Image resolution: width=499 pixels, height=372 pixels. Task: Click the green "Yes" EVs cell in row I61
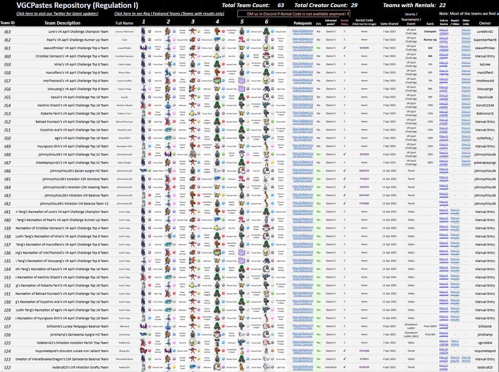point(319,48)
